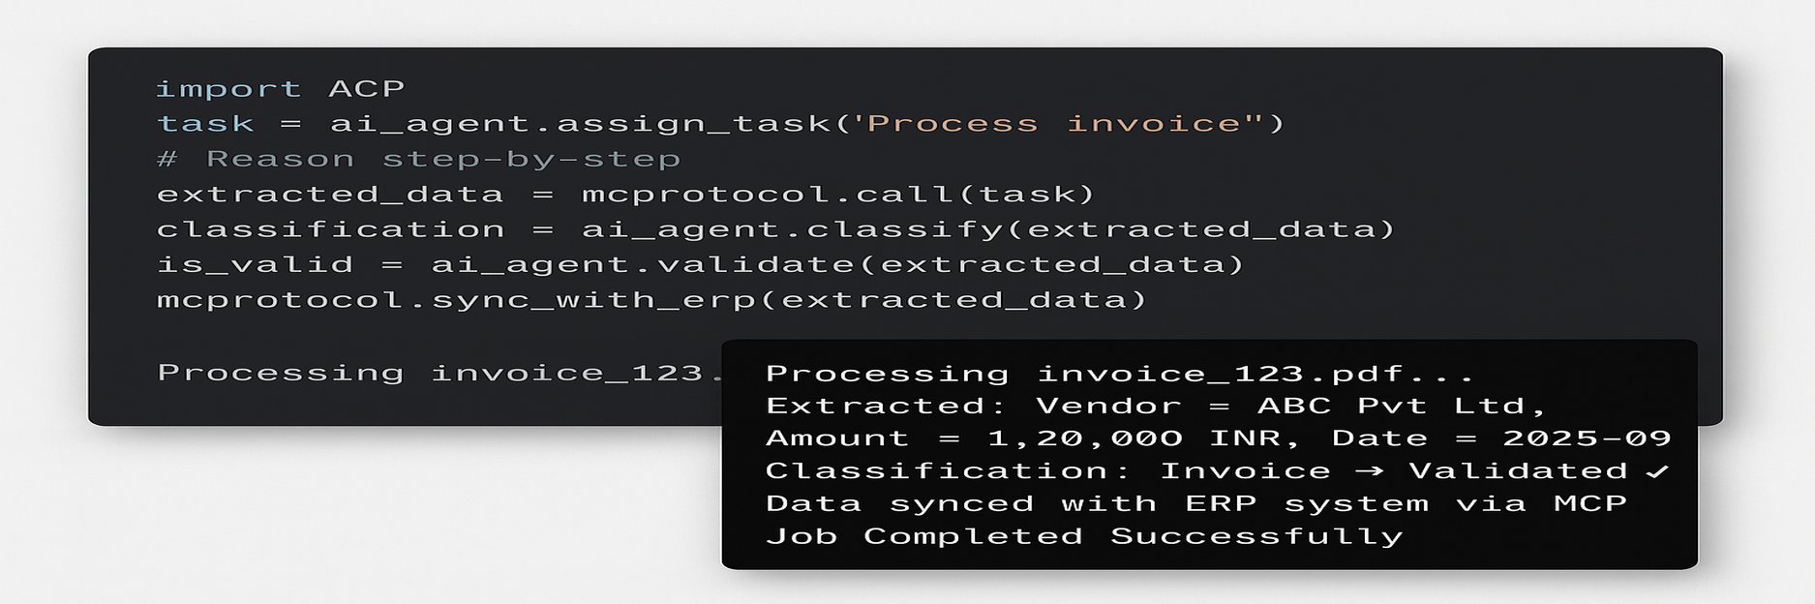Click the Job Completed Successfully line

pos(1084,536)
